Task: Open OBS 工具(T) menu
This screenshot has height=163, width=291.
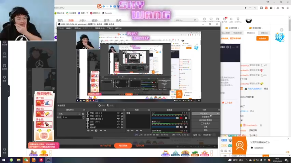Action: 110,28
